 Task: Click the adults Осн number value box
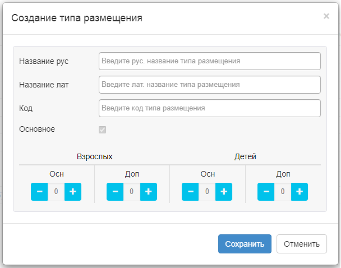pyautogui.click(x=56, y=192)
